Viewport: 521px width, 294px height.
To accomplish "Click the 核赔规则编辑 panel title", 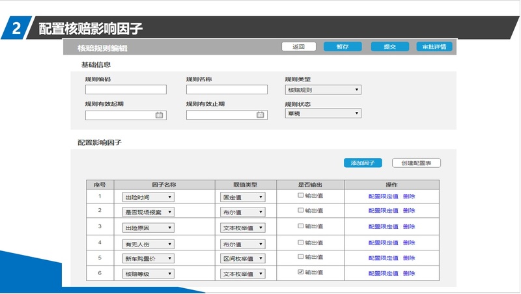I will [x=102, y=48].
